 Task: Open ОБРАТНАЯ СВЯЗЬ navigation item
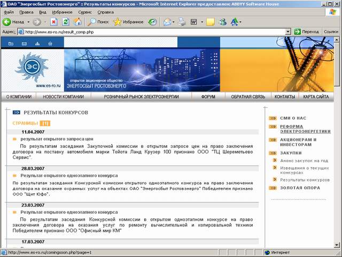point(248,96)
